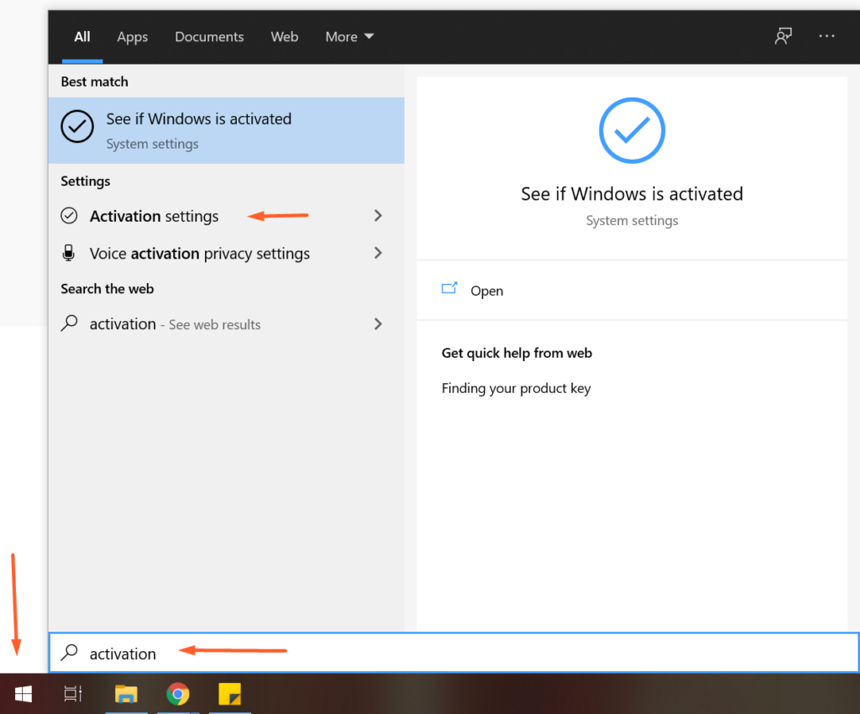The image size is (860, 714).
Task: Click the large blue checkmark preview icon
Action: coord(632,130)
